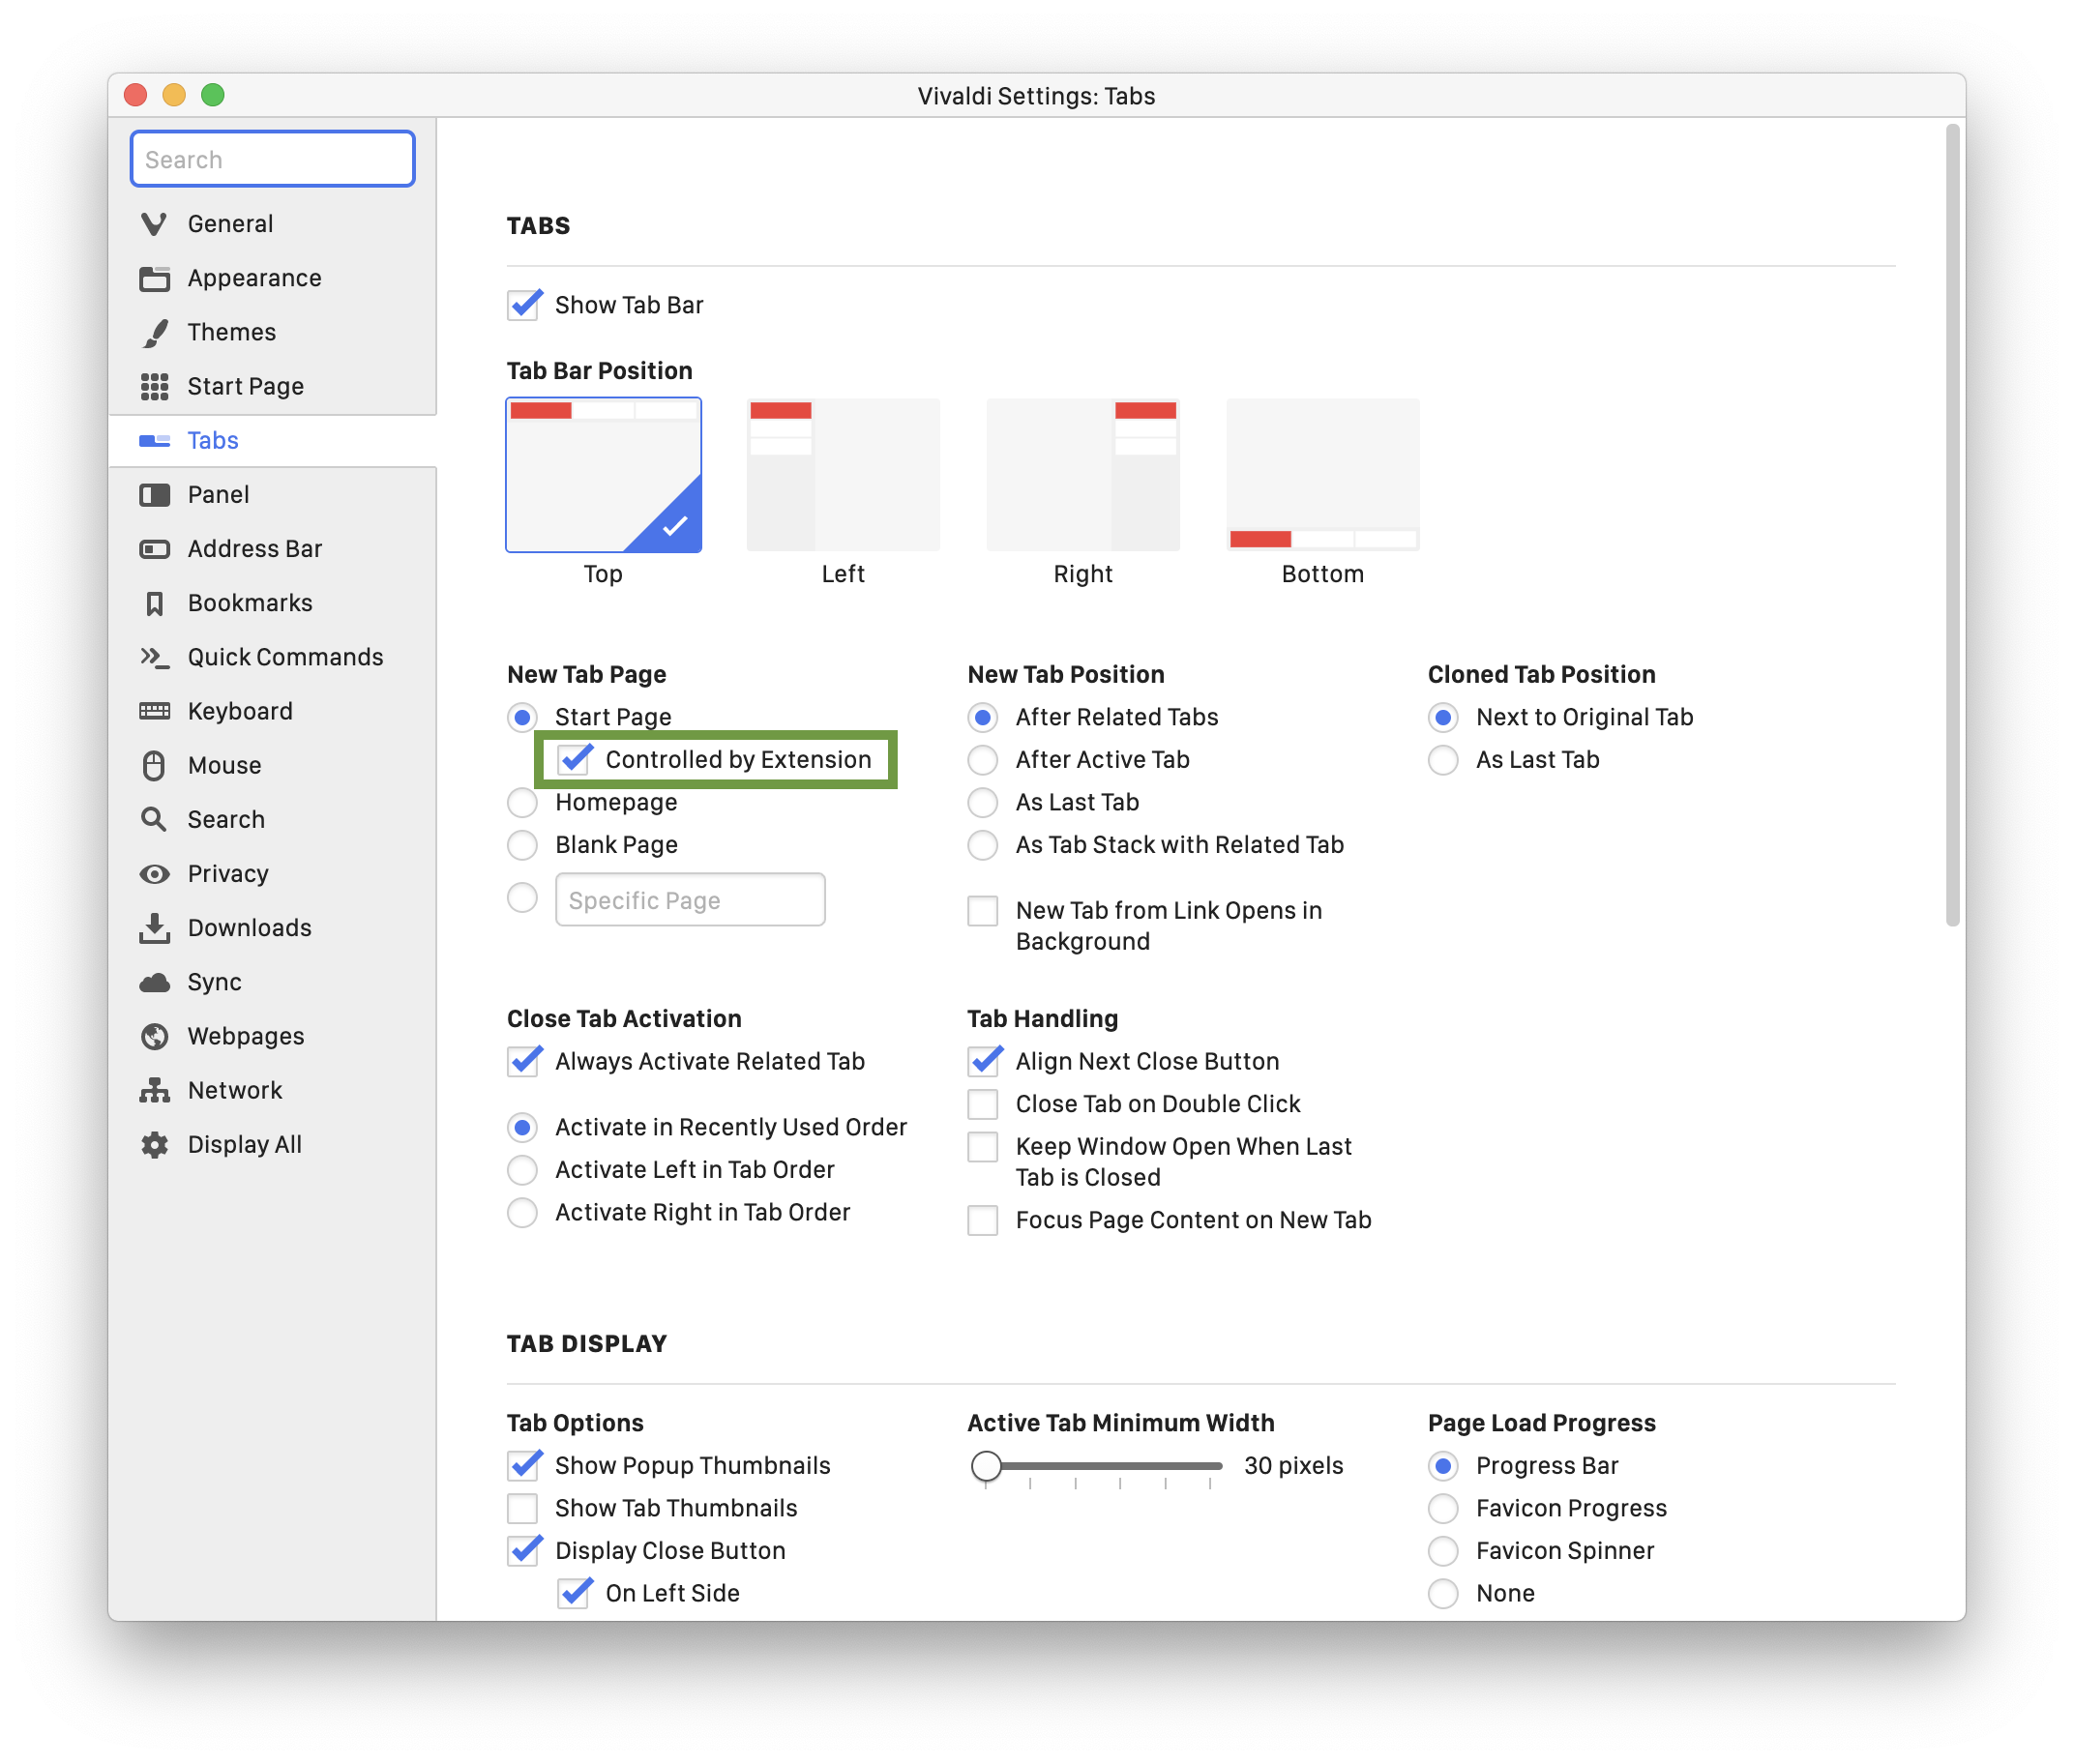2074x1764 pixels.
Task: Toggle Always Activate Related Tab
Action: tap(524, 1061)
